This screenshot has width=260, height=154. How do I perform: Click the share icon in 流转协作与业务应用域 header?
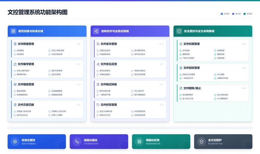point(96,31)
